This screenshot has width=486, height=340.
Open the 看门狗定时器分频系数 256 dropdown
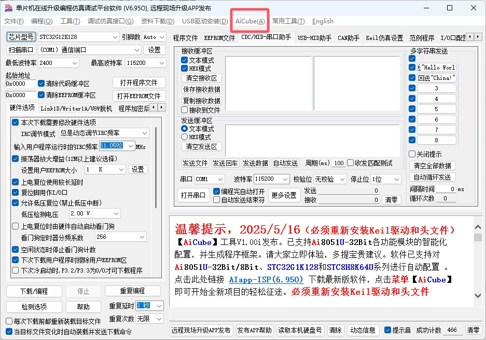point(120,237)
